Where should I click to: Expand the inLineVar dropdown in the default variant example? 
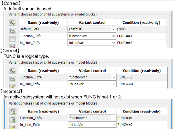tap(114, 43)
